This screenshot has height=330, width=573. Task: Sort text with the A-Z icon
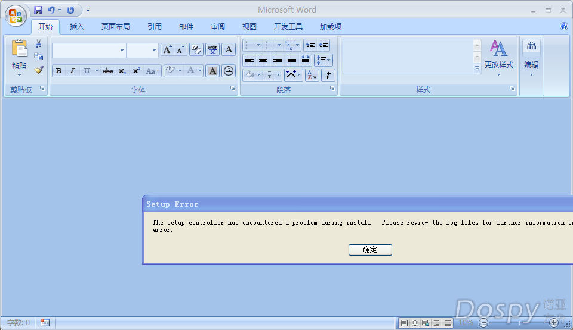312,74
